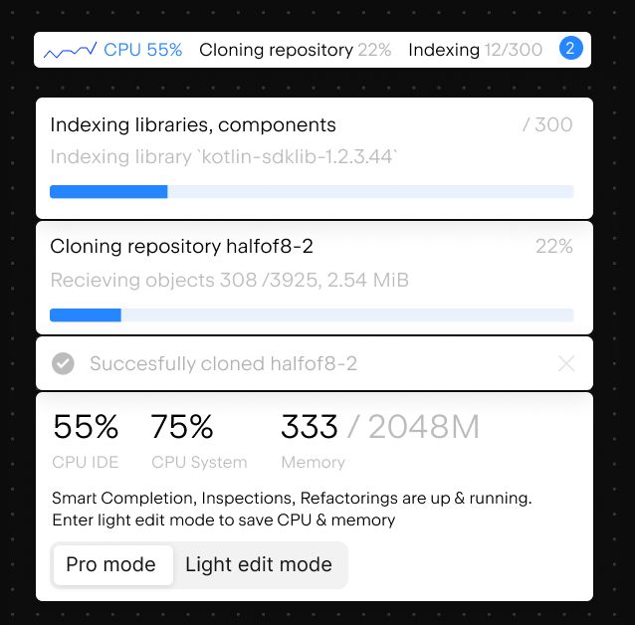The image size is (635, 625).
Task: Click the CPU usage graph icon
Action: tap(70, 50)
